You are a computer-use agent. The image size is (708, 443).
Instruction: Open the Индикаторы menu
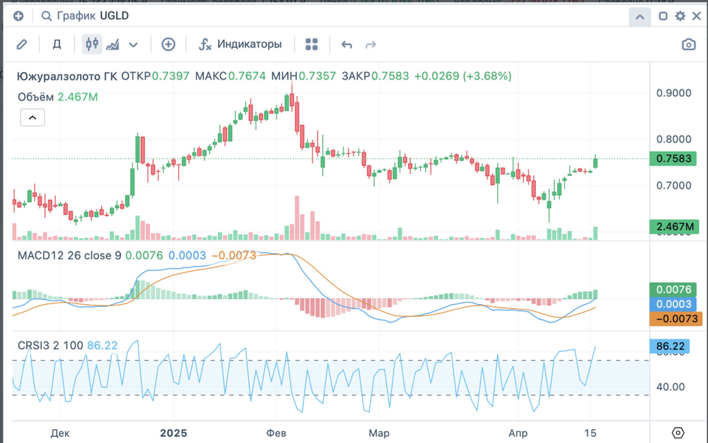(x=241, y=44)
